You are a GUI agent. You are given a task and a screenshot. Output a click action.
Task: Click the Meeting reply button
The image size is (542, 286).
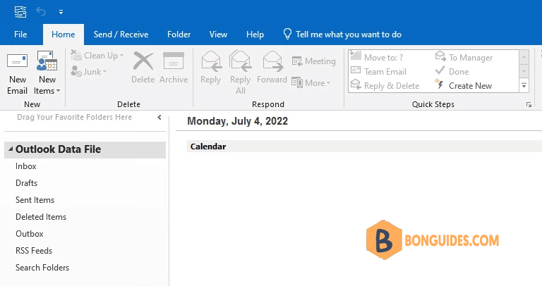coord(313,61)
